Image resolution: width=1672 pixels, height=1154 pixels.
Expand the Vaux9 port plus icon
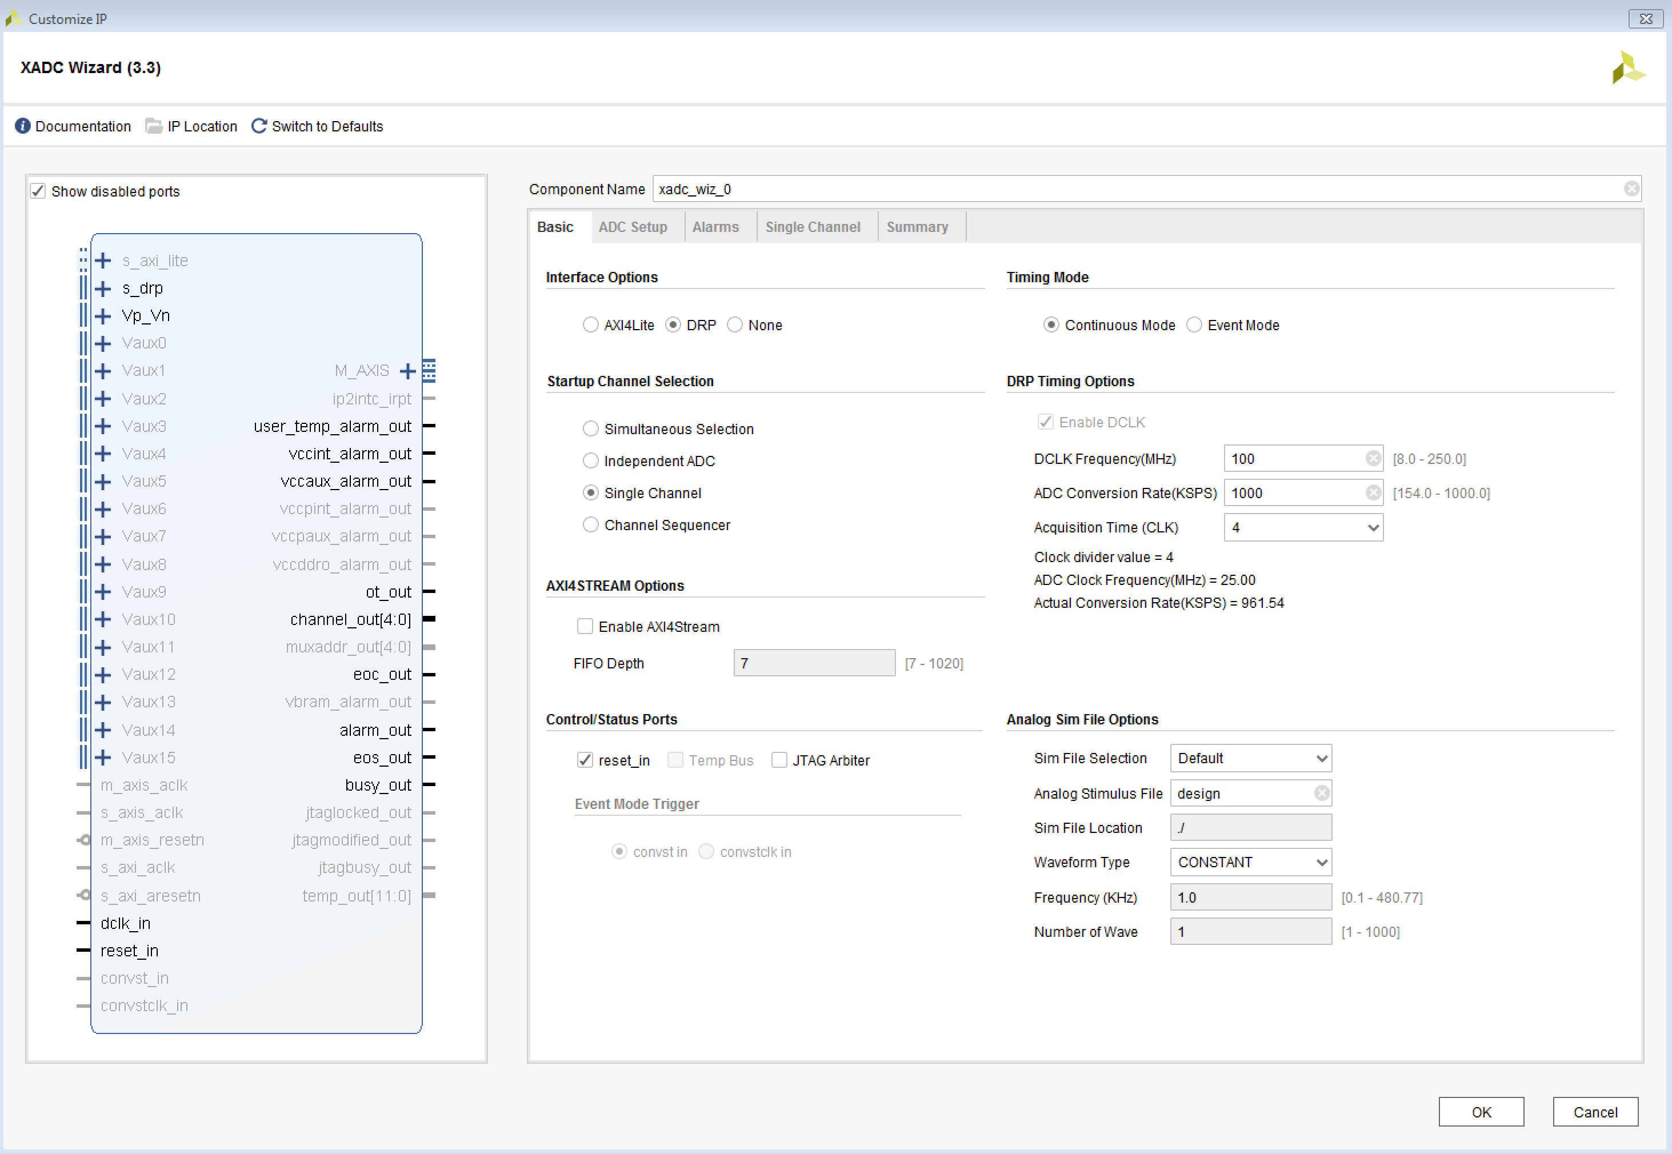103,591
